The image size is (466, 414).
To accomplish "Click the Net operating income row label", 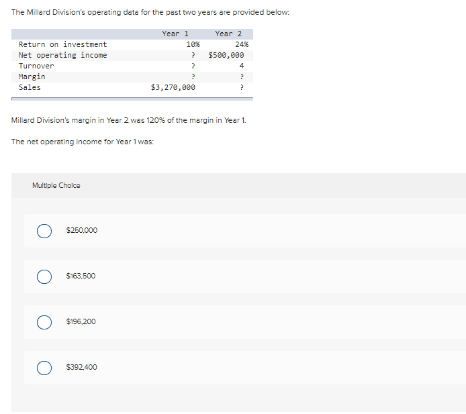I will [62, 55].
